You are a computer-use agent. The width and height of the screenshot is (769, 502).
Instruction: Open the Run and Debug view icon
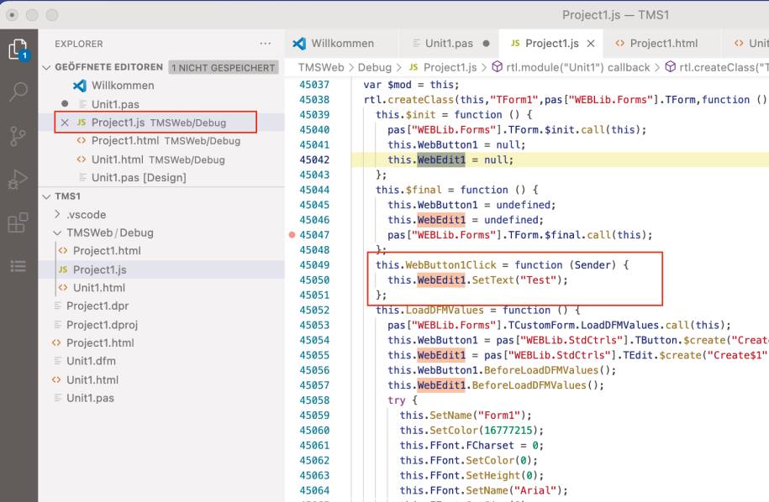coord(18,180)
